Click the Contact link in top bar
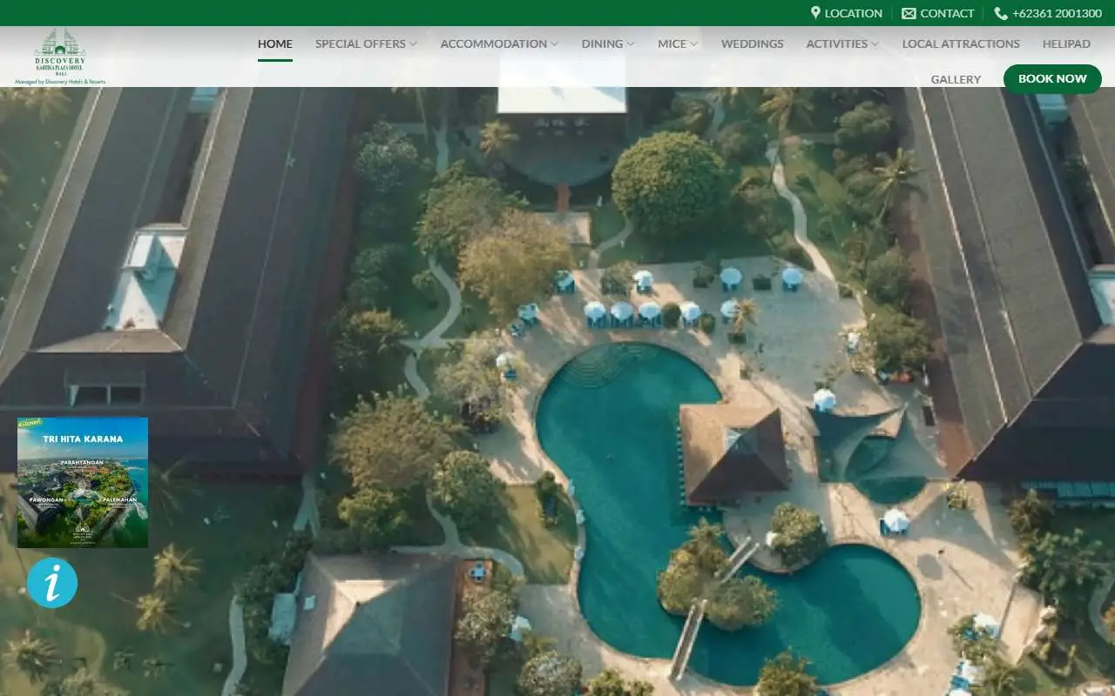Viewport: 1115px width, 696px height. click(x=947, y=13)
